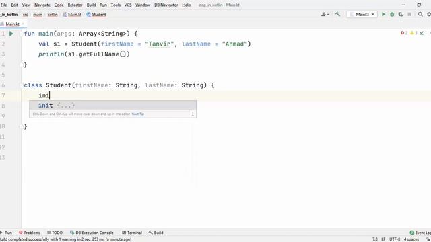
Task: Open Search Everywhere magnifier icon
Action: click(420, 15)
